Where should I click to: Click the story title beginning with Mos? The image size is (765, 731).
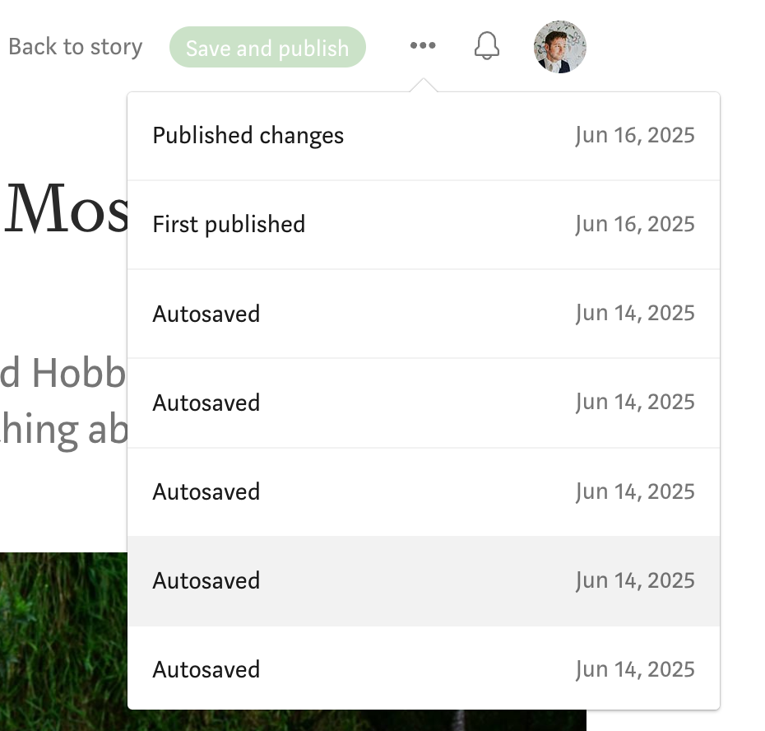pos(66,208)
